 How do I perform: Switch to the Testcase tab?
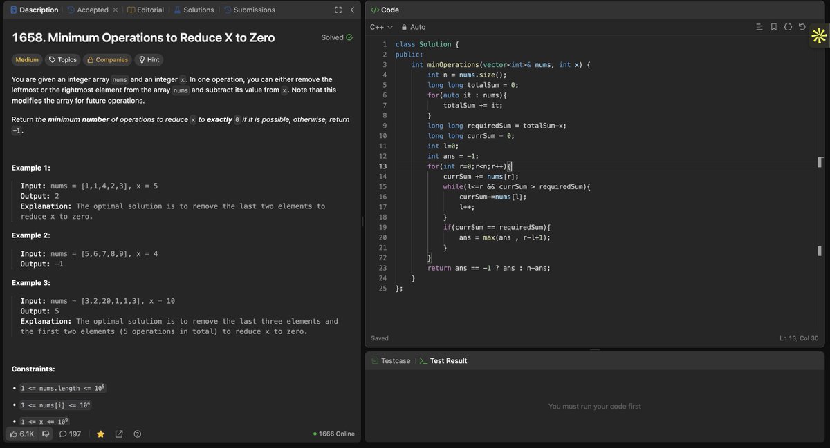[391, 360]
